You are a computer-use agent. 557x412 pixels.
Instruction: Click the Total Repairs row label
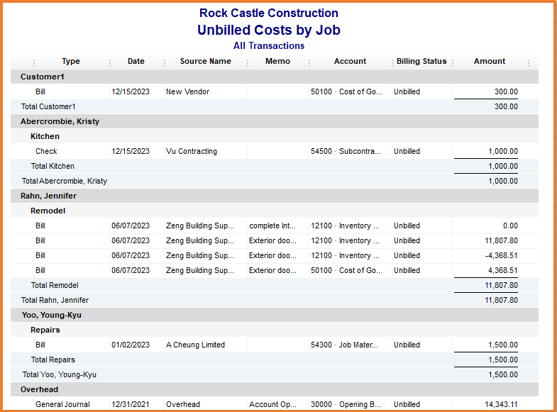[53, 360]
